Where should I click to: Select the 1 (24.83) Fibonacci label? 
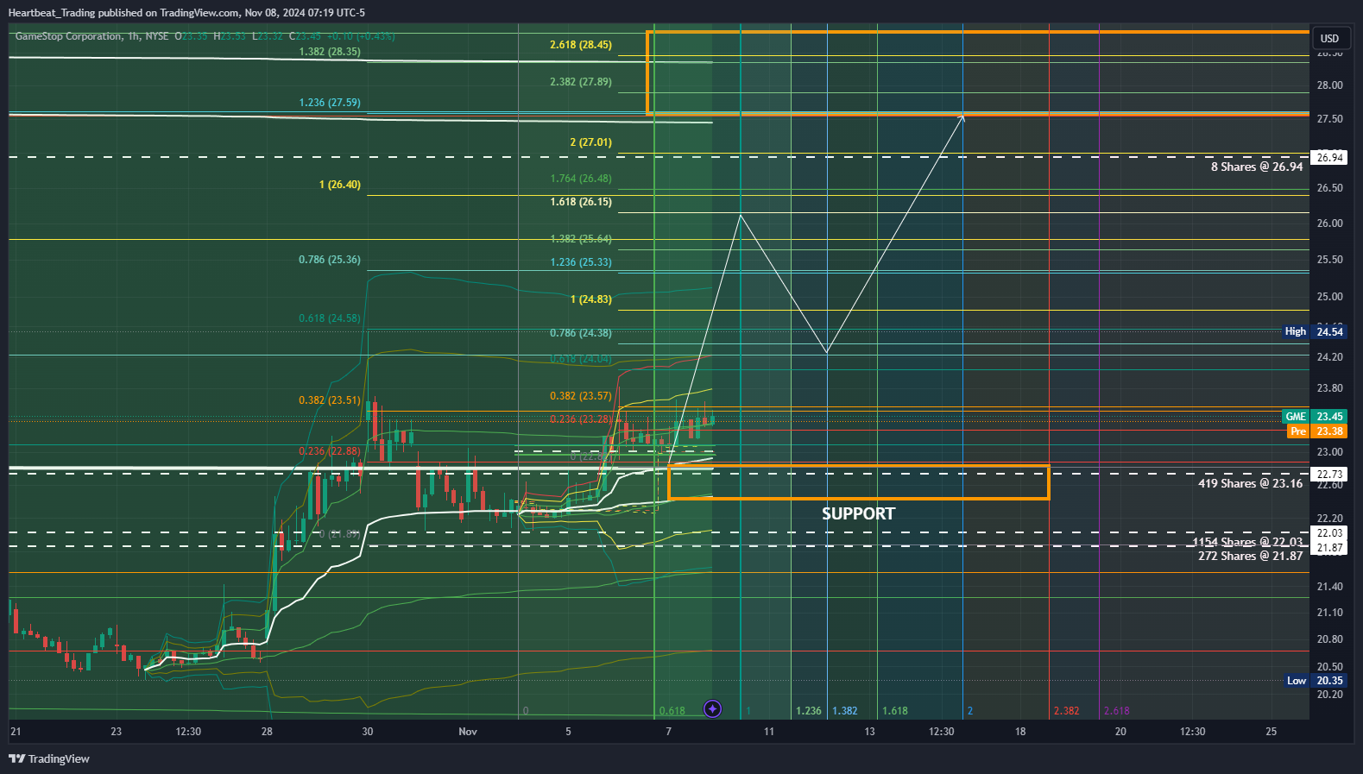(x=591, y=299)
